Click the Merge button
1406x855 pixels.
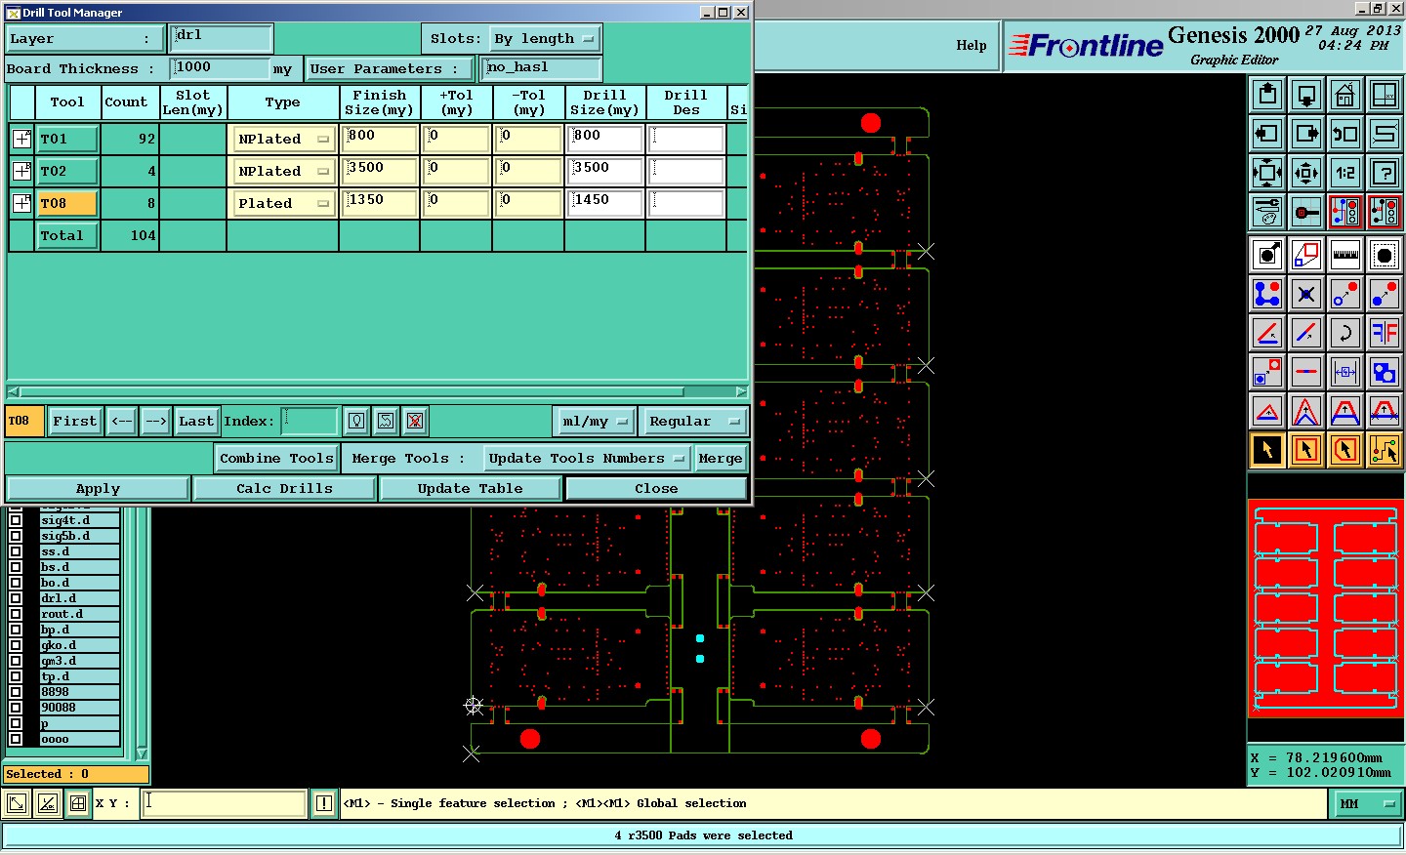point(721,458)
